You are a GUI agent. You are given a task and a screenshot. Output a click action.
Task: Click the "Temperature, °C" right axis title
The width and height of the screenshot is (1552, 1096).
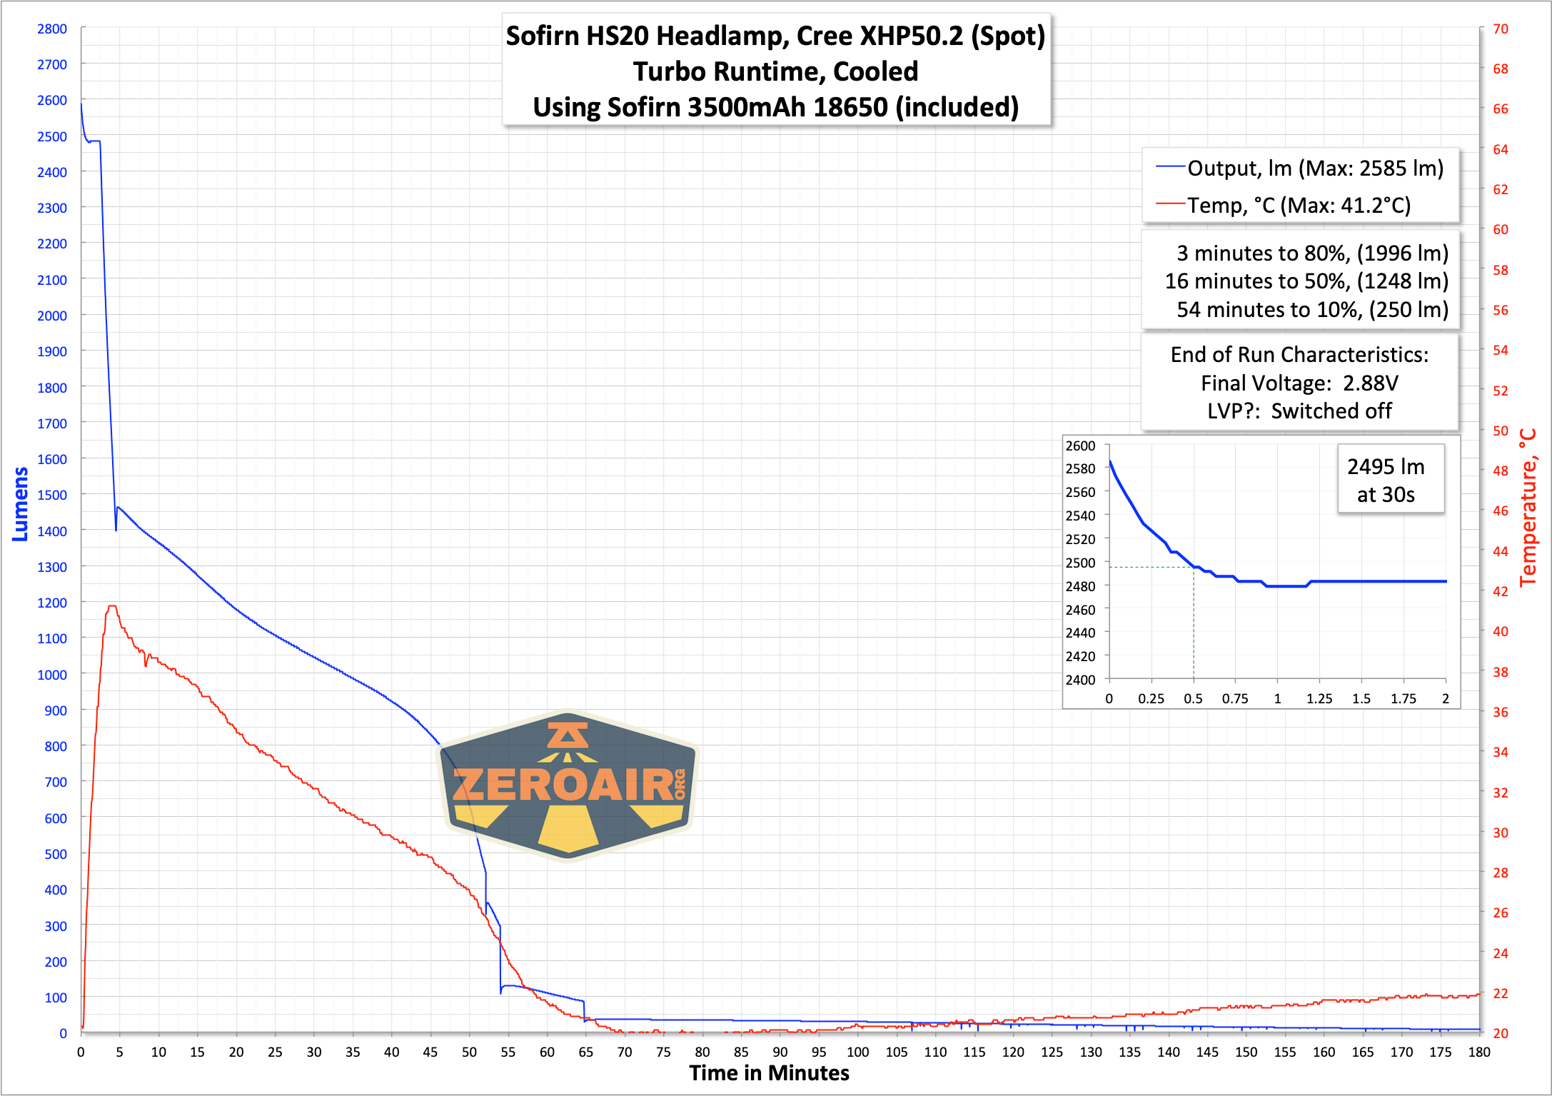point(1527,507)
